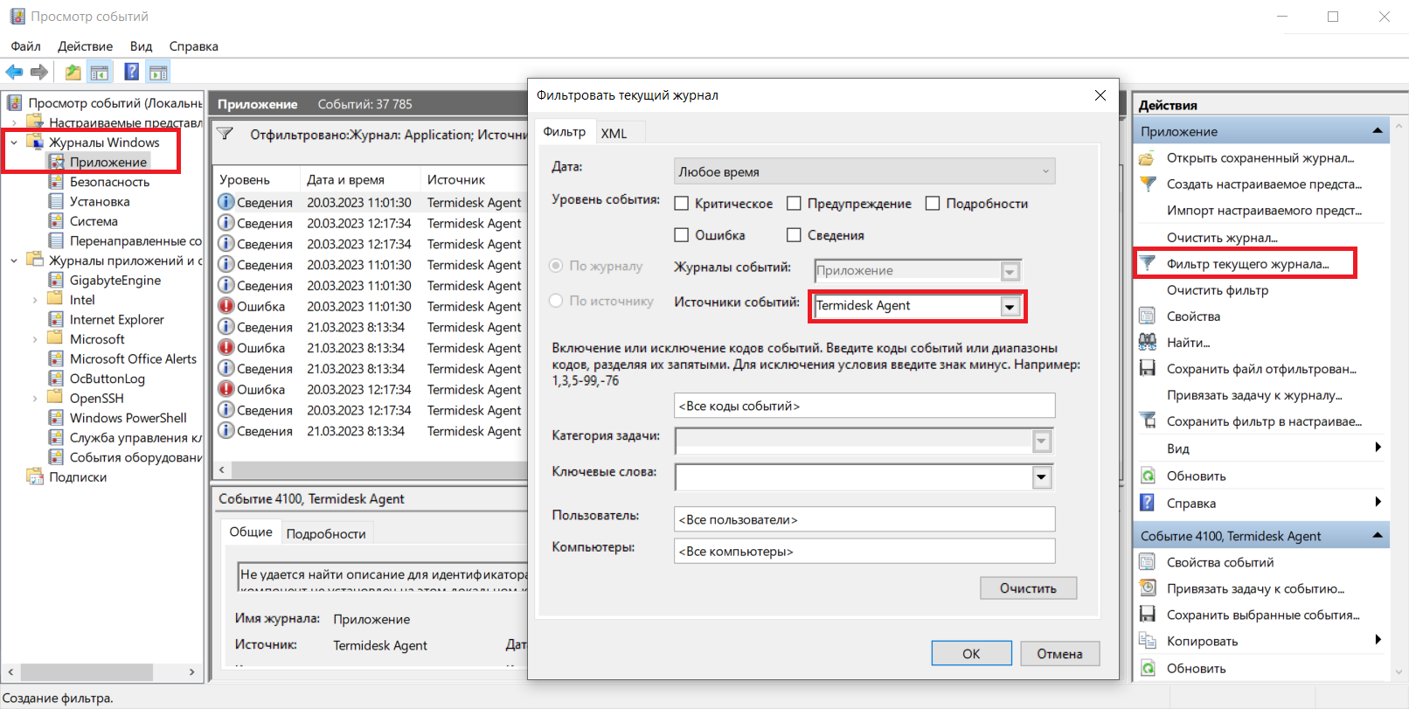Open the 'Действие' menu
This screenshot has width=1409, height=709.
coord(85,46)
